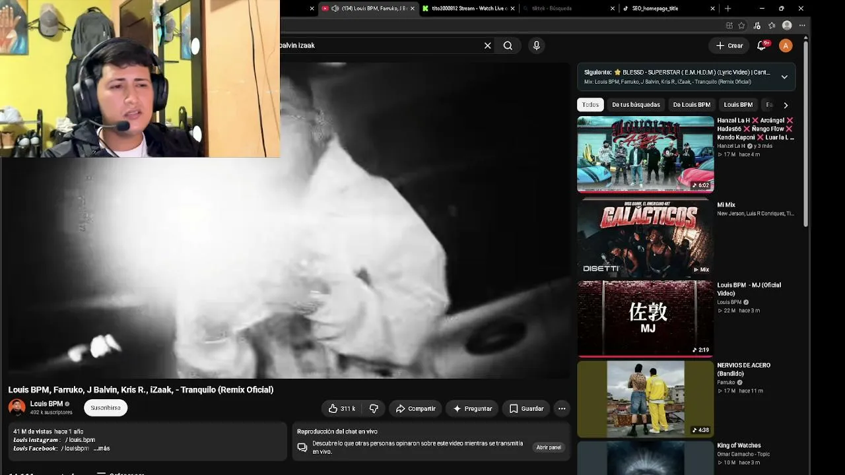Select the Todos filter chip
The height and width of the screenshot is (475, 845).
[x=590, y=105]
